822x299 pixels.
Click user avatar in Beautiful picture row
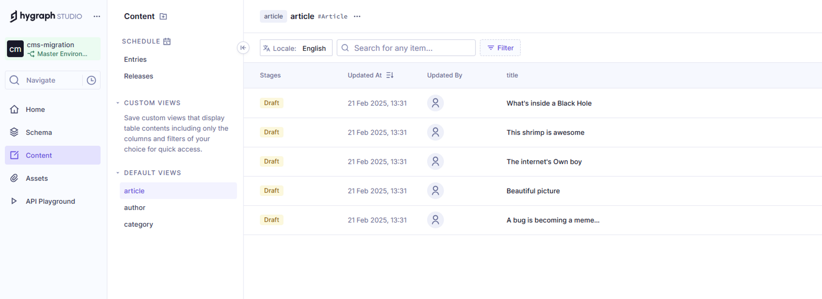click(435, 191)
